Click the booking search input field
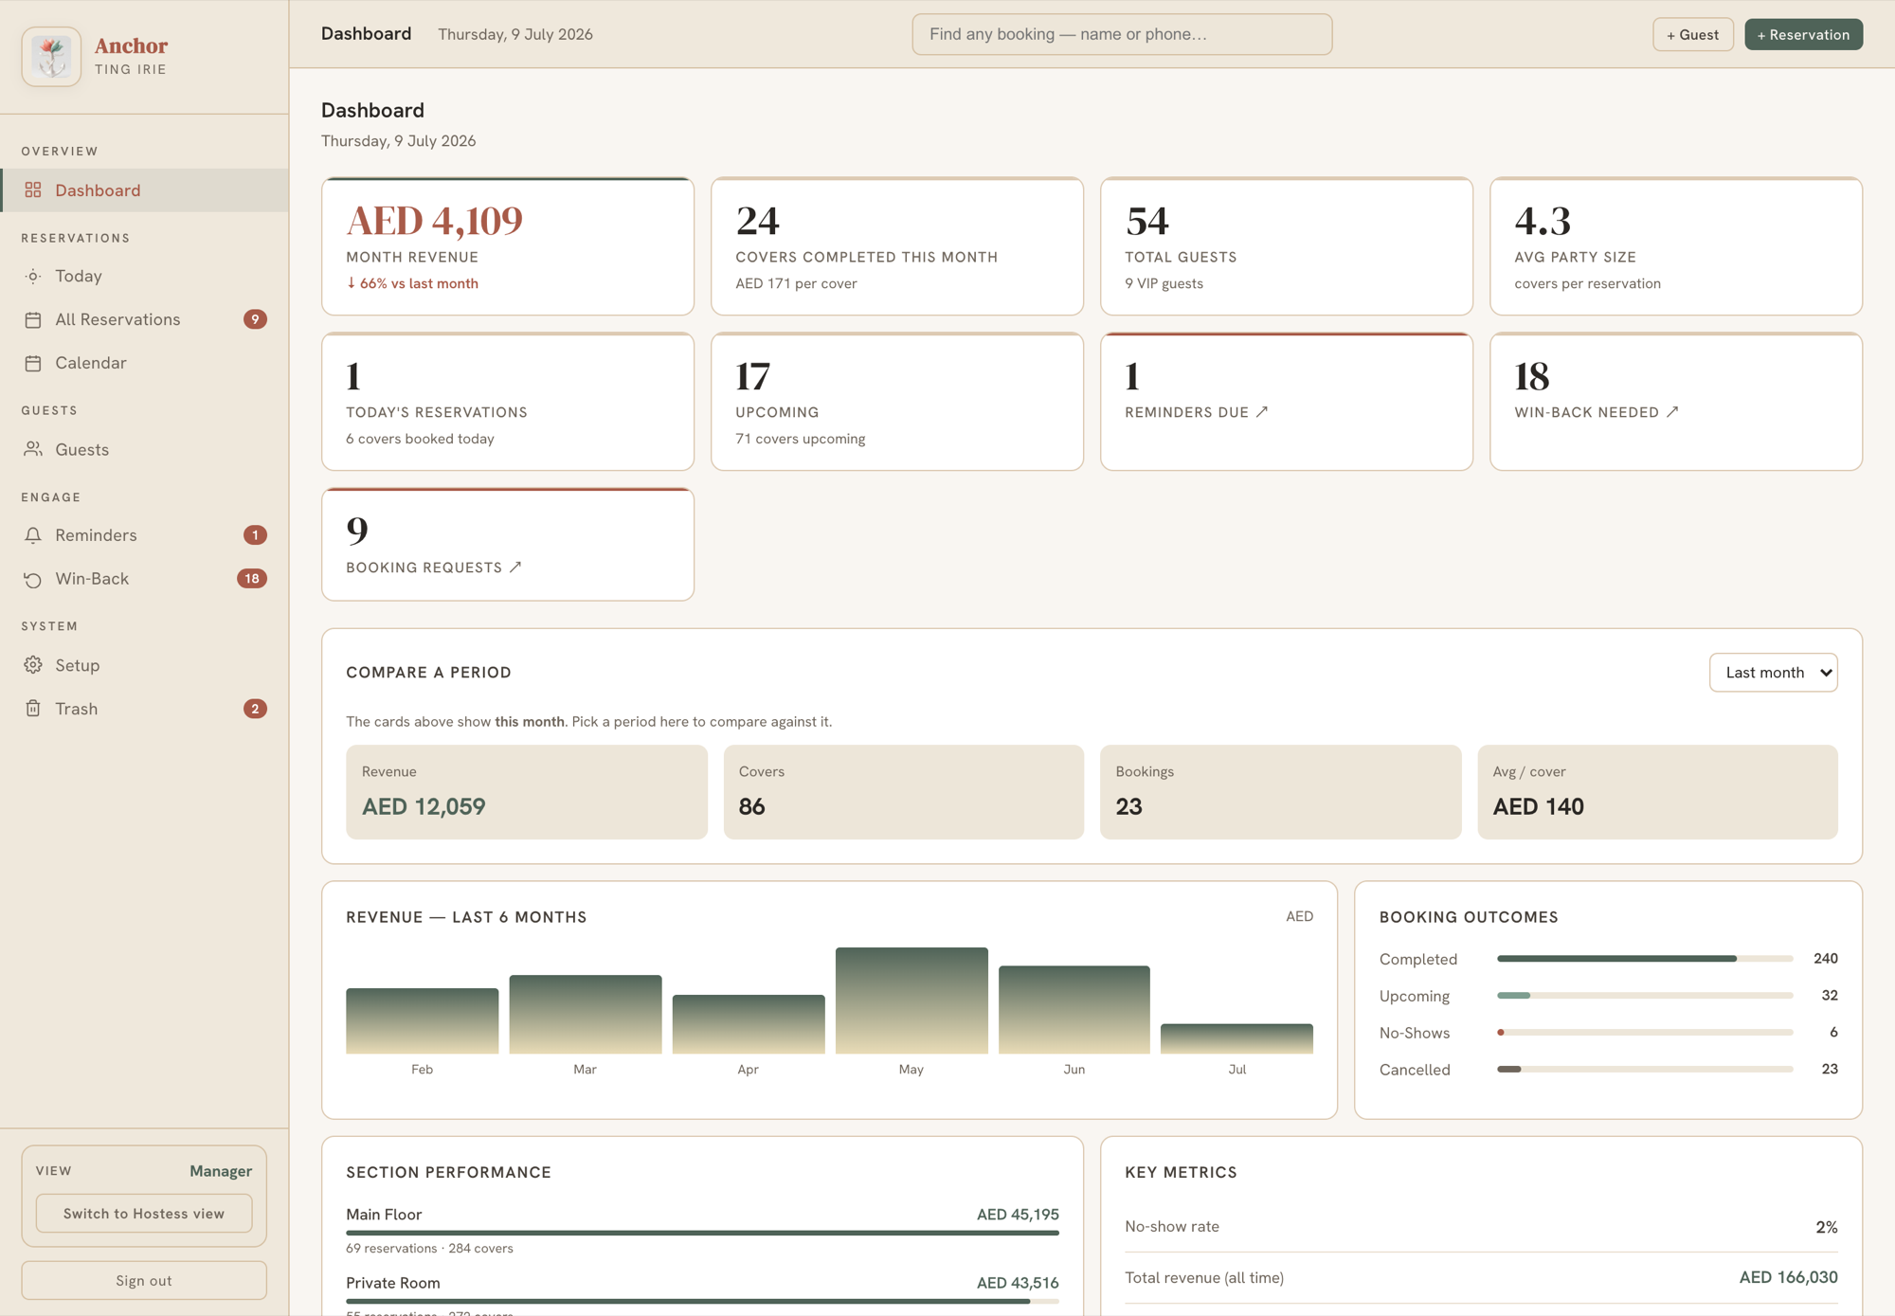This screenshot has width=1895, height=1316. pos(1122,34)
